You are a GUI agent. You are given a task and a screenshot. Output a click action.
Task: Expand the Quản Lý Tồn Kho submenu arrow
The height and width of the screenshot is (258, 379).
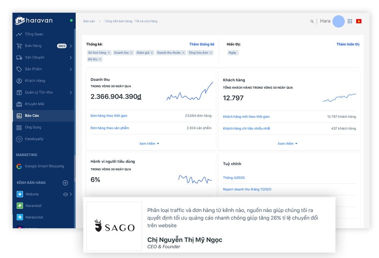coord(70,92)
